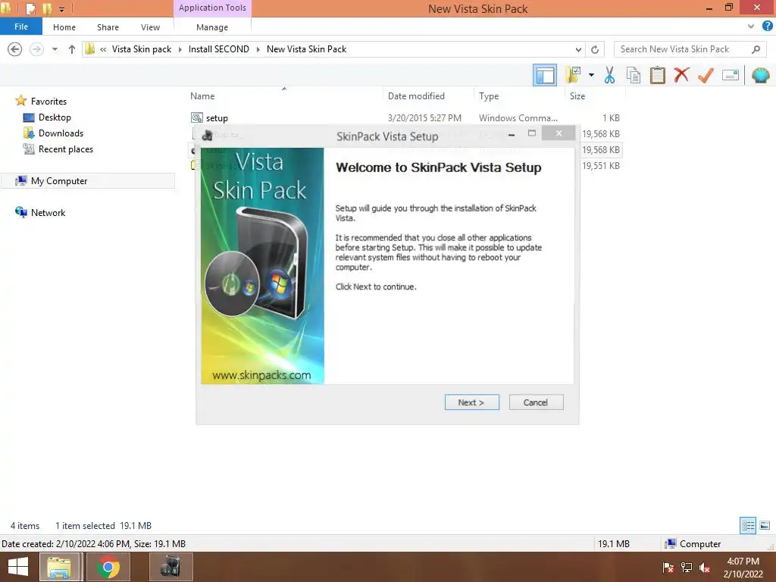The height and width of the screenshot is (582, 776).
Task: Click 'Install SECOND' breadcrumb segment
Action: coord(219,49)
